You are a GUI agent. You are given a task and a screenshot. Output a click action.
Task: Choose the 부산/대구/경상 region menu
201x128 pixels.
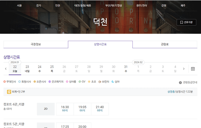[x=114, y=6]
